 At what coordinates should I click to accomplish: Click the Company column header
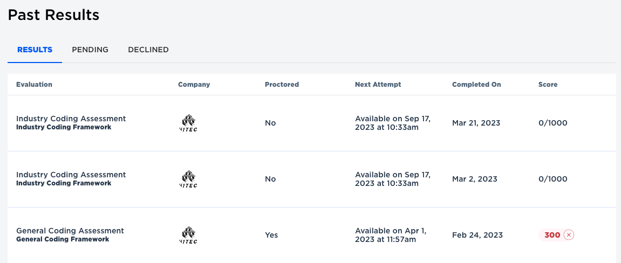pos(194,85)
